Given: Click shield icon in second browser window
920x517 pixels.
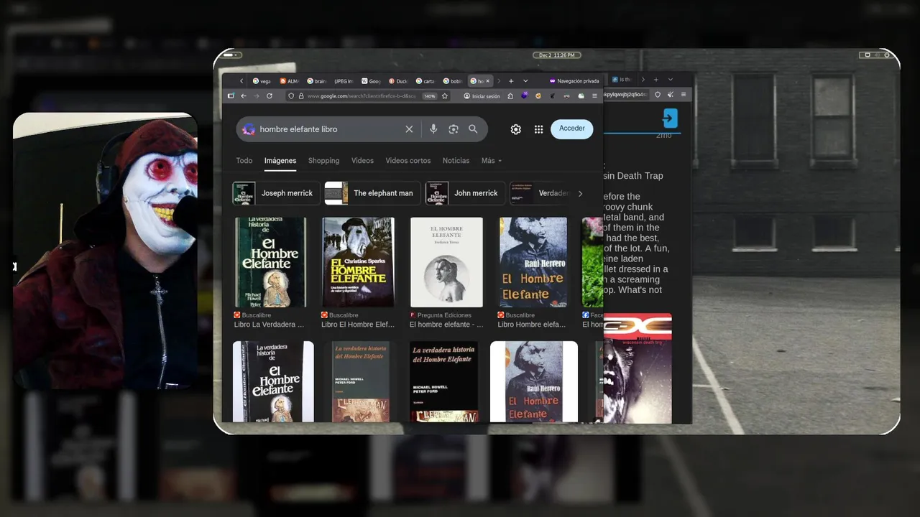Looking at the screenshot, I should (658, 95).
